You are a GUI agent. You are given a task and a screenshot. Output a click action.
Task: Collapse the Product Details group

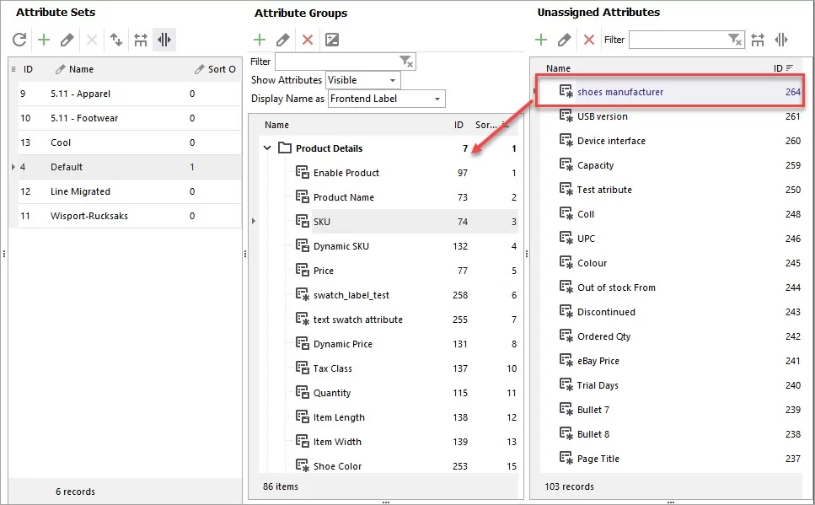(267, 148)
